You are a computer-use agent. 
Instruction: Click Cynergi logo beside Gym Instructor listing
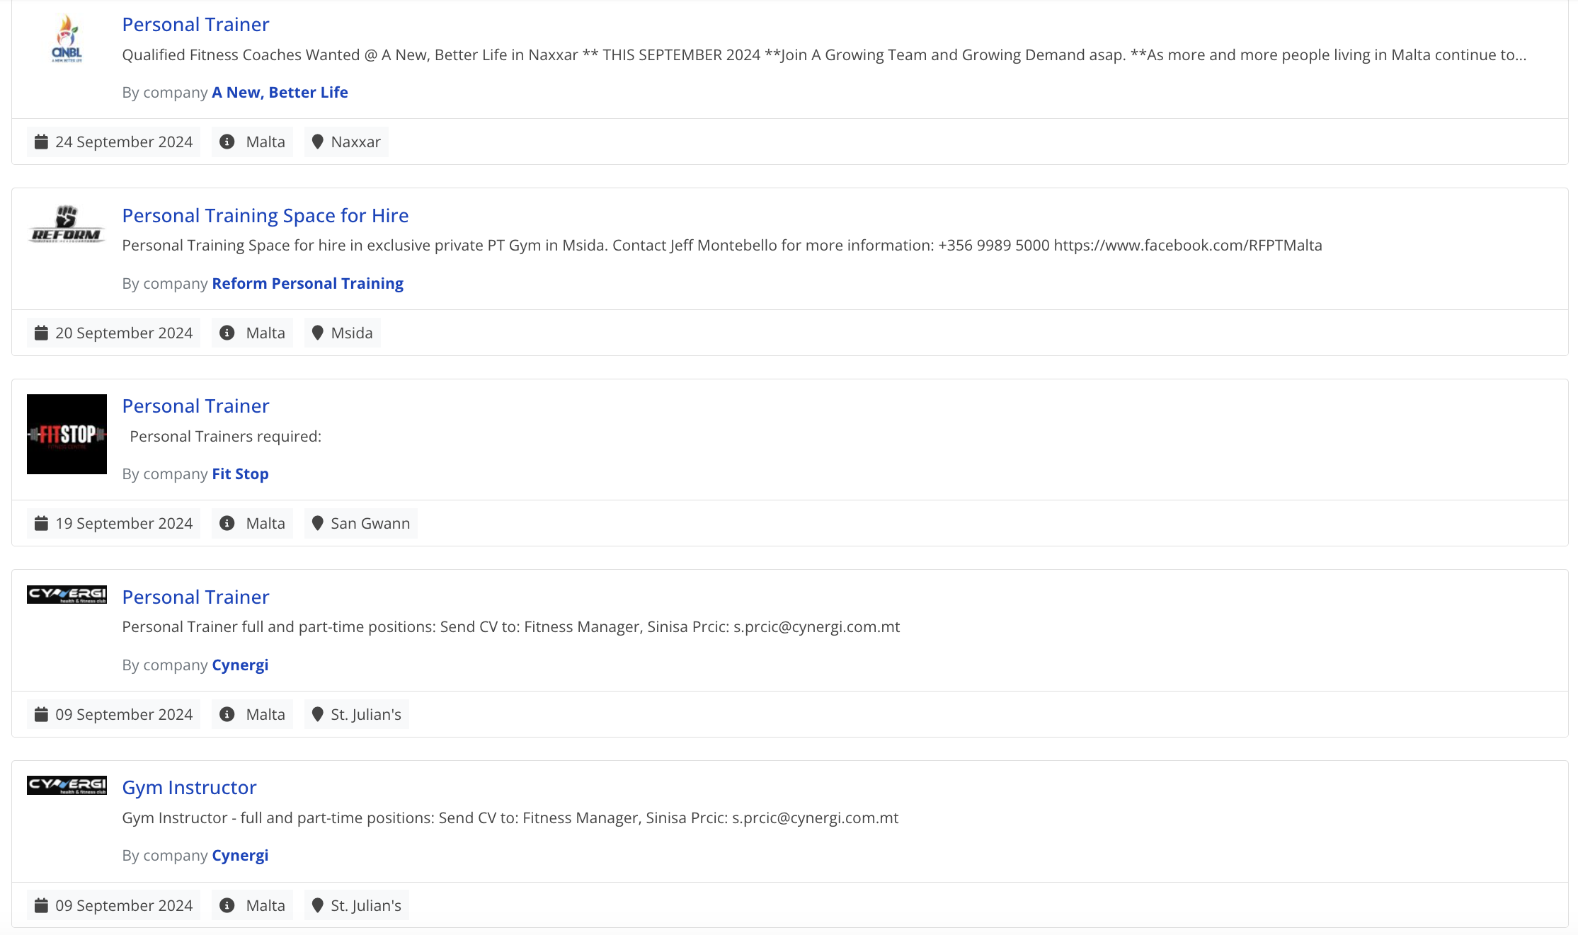(67, 785)
